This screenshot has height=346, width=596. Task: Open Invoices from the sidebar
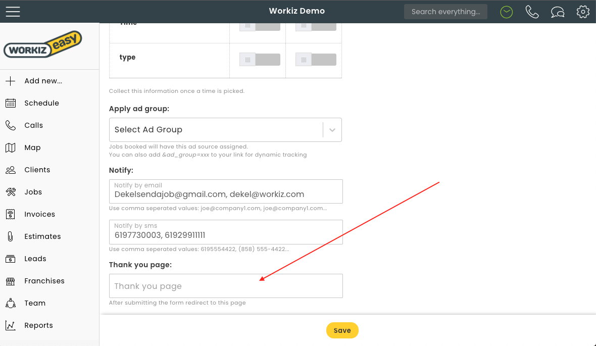[39, 214]
